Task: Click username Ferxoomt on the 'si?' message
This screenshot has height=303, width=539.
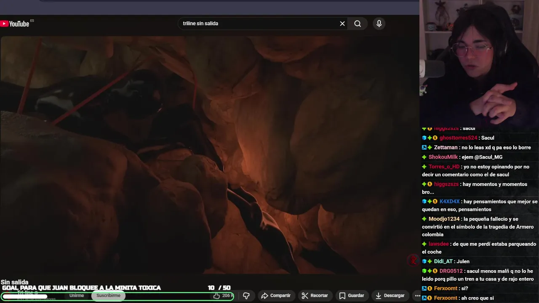Action: [x=446, y=288]
